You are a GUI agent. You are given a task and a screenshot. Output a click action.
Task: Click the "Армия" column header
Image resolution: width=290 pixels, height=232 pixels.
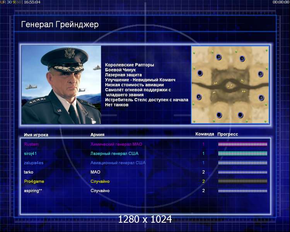pos(97,135)
